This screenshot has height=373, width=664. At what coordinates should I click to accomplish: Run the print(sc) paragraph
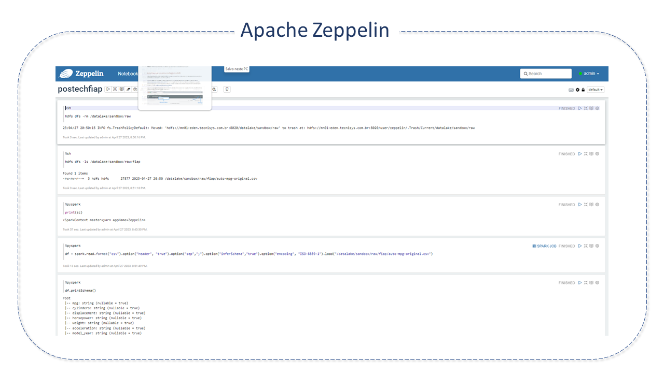point(580,205)
